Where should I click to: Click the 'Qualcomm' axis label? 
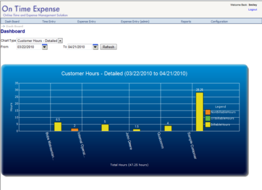[x=160, y=140]
